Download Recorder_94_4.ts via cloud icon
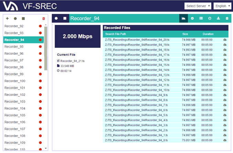Viewport: 233px width, 153px height. click(225, 120)
